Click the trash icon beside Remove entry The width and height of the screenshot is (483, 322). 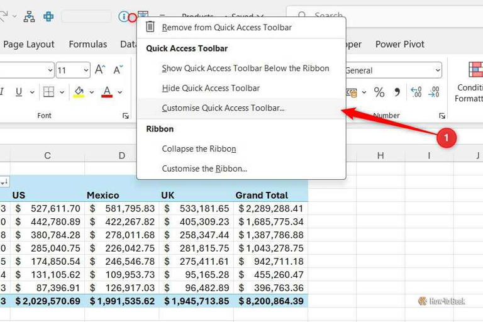pos(150,26)
